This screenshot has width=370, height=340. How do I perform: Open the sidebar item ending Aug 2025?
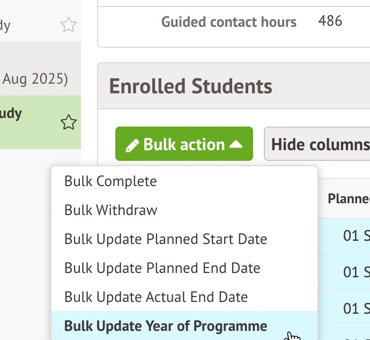(35, 79)
